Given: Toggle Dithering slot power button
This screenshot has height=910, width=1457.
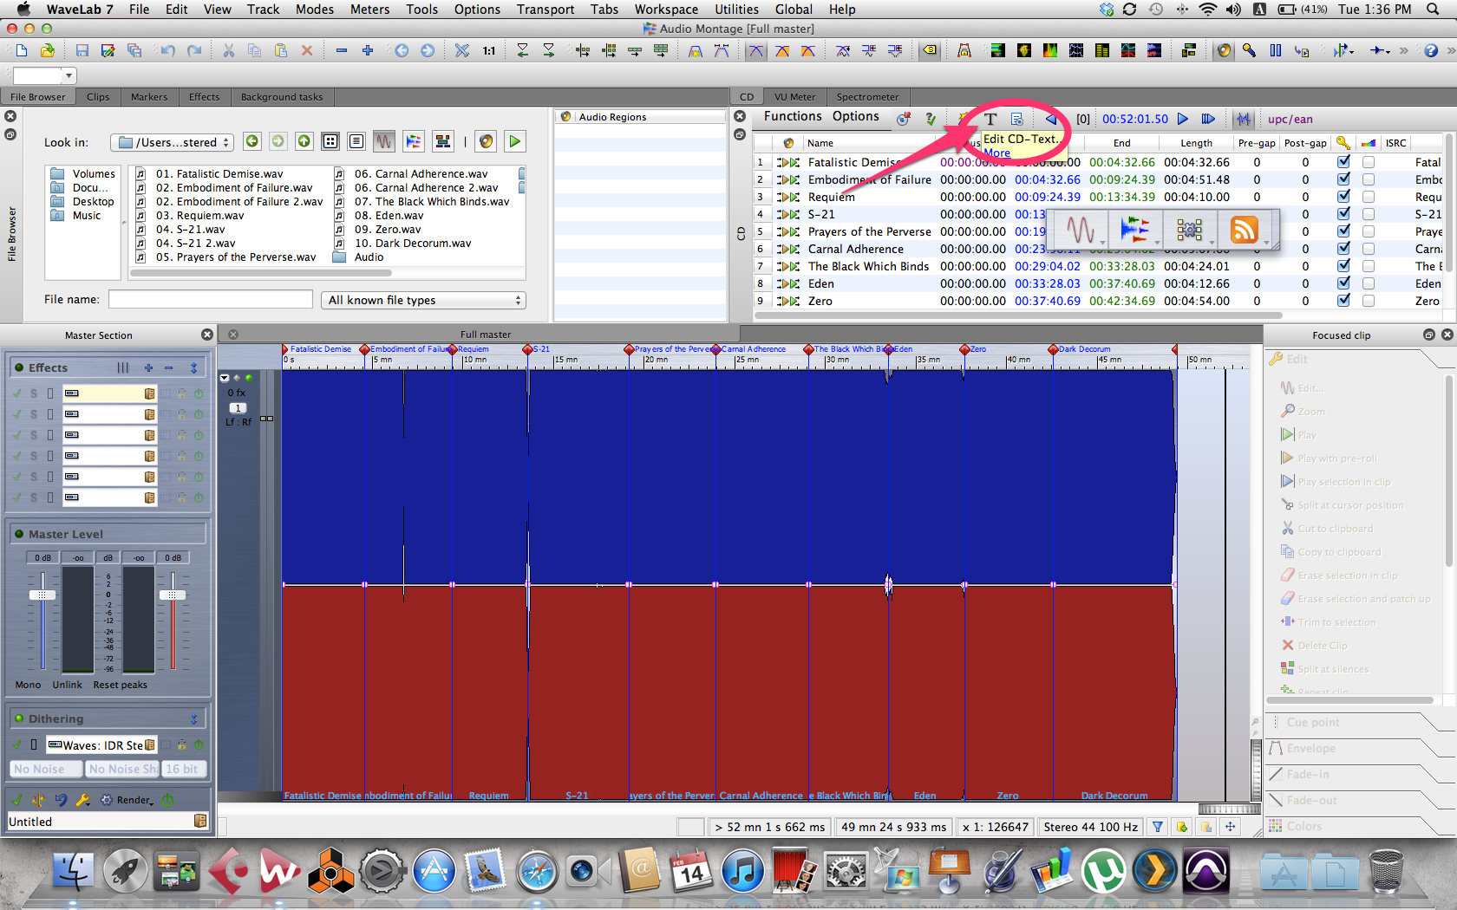Looking at the screenshot, I should (199, 744).
